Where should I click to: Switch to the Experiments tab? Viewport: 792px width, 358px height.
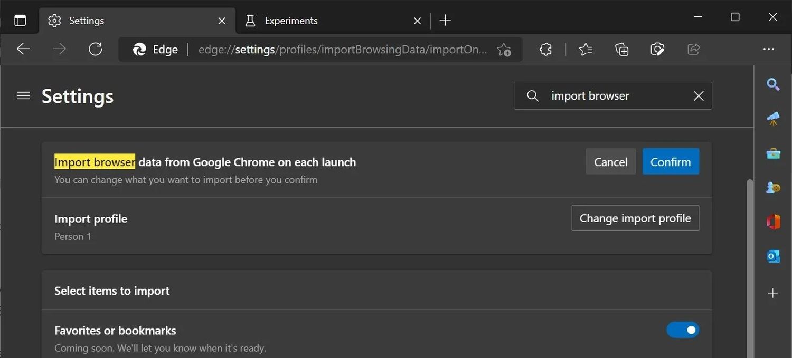[x=291, y=21]
